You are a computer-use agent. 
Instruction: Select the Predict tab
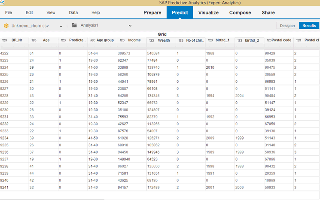(x=180, y=12)
